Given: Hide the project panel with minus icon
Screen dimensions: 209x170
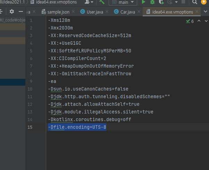Looking at the screenshot, I should pyautogui.click(x=21, y=11).
